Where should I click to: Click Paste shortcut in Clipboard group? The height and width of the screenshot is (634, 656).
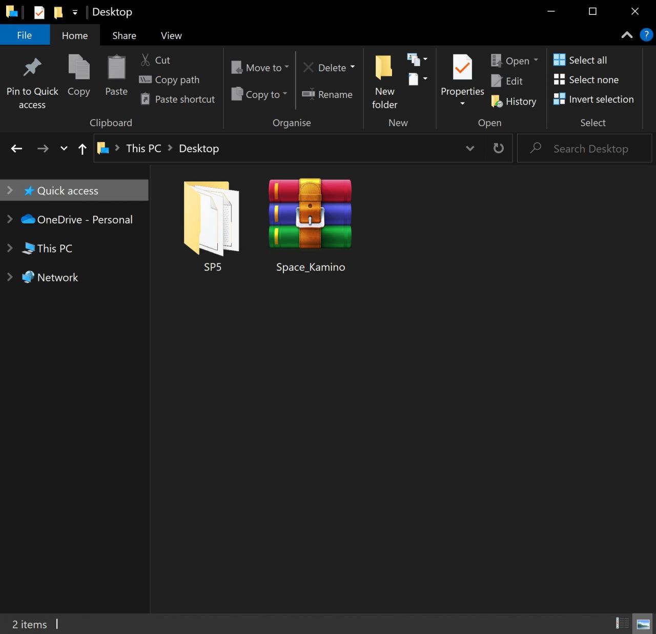coord(178,99)
